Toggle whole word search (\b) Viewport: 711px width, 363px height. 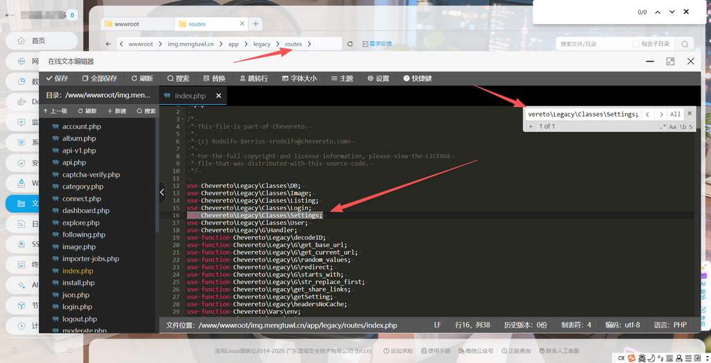683,127
